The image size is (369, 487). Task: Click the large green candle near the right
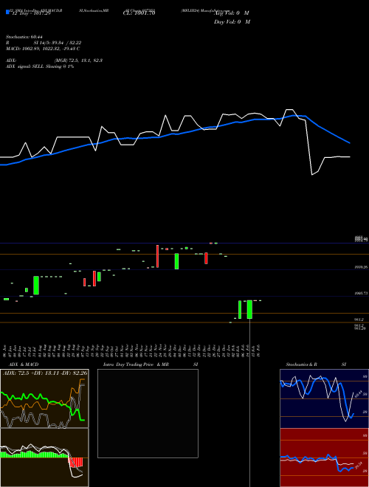click(249, 309)
